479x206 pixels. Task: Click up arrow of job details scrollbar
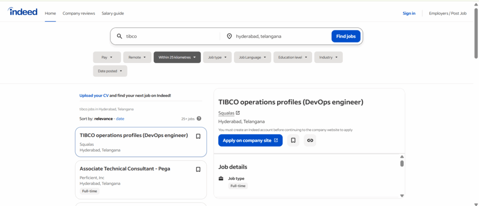tap(402, 156)
